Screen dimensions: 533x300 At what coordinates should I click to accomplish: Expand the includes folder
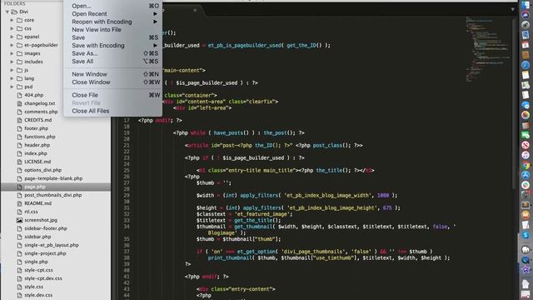[12, 62]
